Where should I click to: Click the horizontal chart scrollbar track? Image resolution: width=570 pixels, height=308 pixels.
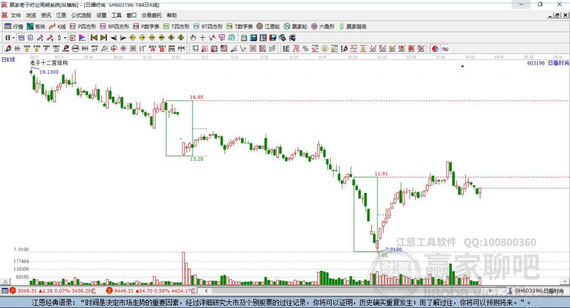click(x=348, y=291)
